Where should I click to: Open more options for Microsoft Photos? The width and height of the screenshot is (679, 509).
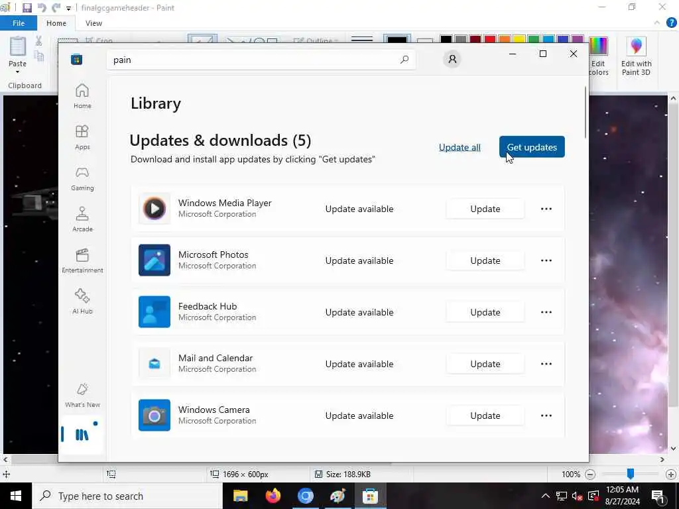[546, 260]
